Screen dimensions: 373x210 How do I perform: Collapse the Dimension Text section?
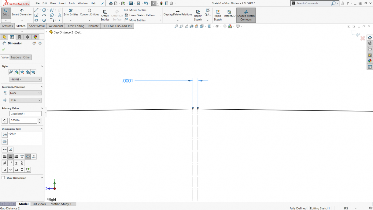(42, 129)
